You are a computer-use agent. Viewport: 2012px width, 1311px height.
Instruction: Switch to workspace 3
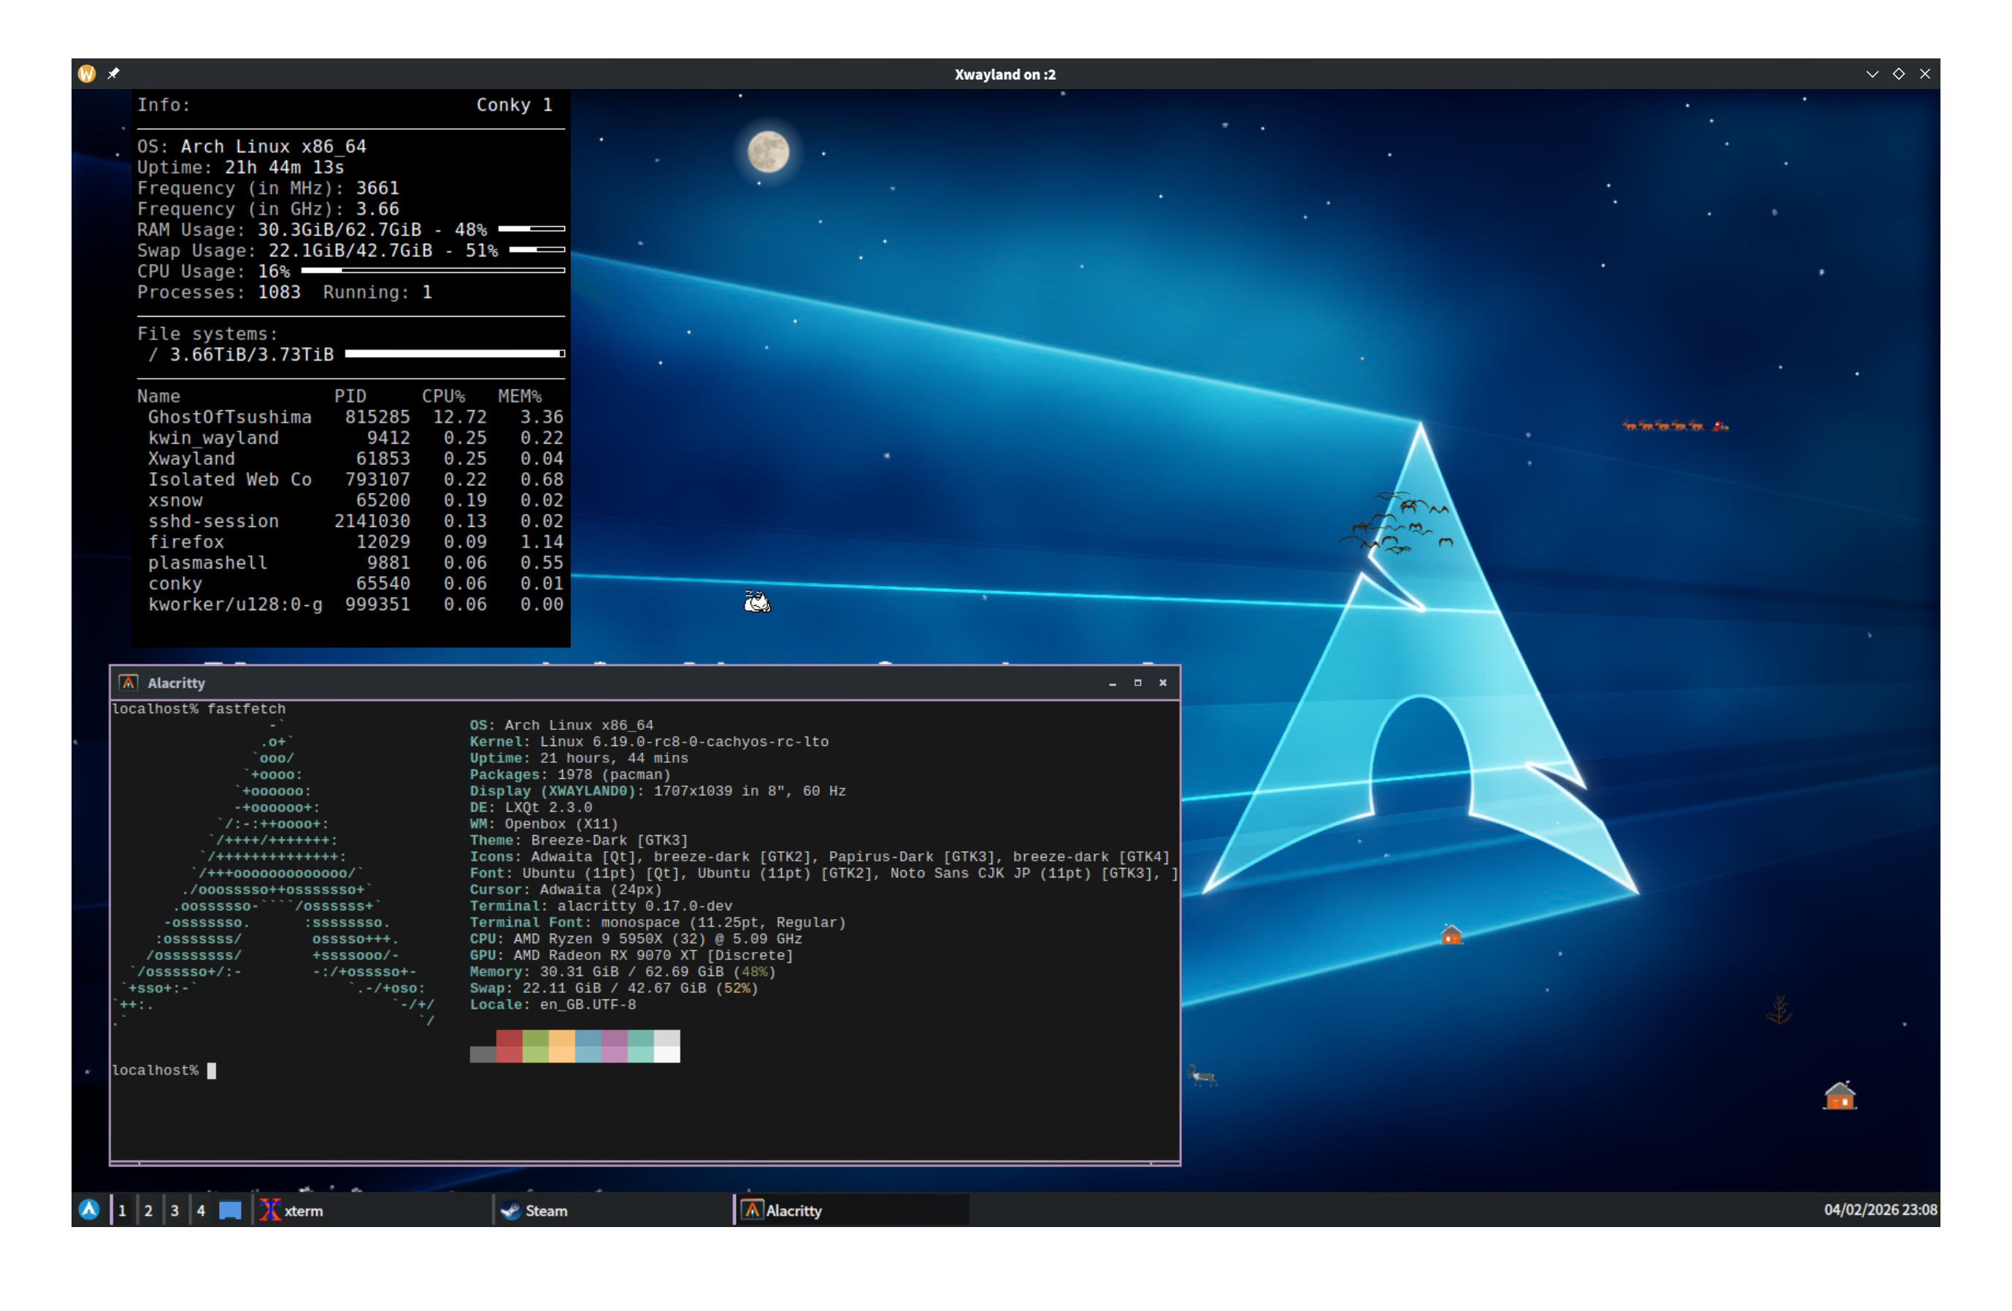(174, 1210)
